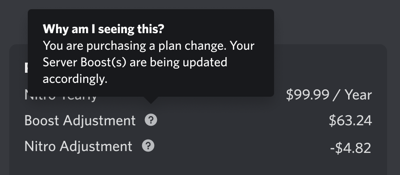Screen dimensions: 400x175
Task: Click the 'Why am I seeing this?' heading
Action: click(x=104, y=29)
